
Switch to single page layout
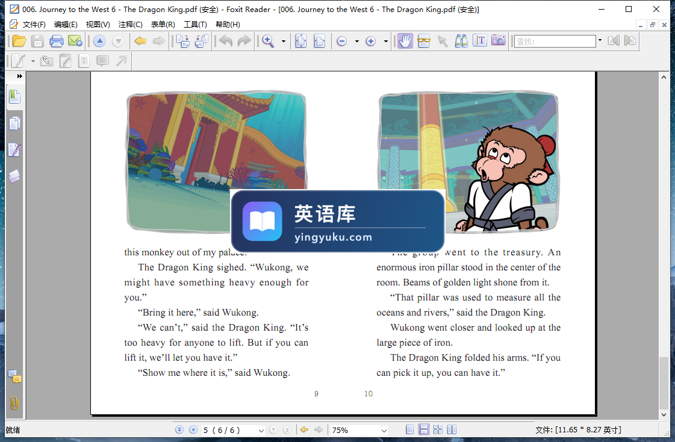pyautogui.click(x=410, y=429)
